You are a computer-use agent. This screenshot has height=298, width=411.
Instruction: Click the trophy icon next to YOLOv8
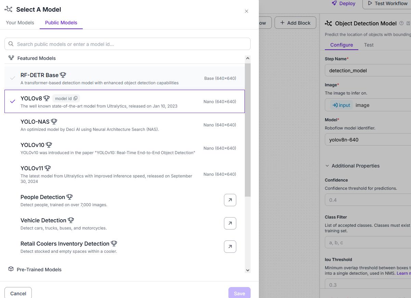coord(47,98)
